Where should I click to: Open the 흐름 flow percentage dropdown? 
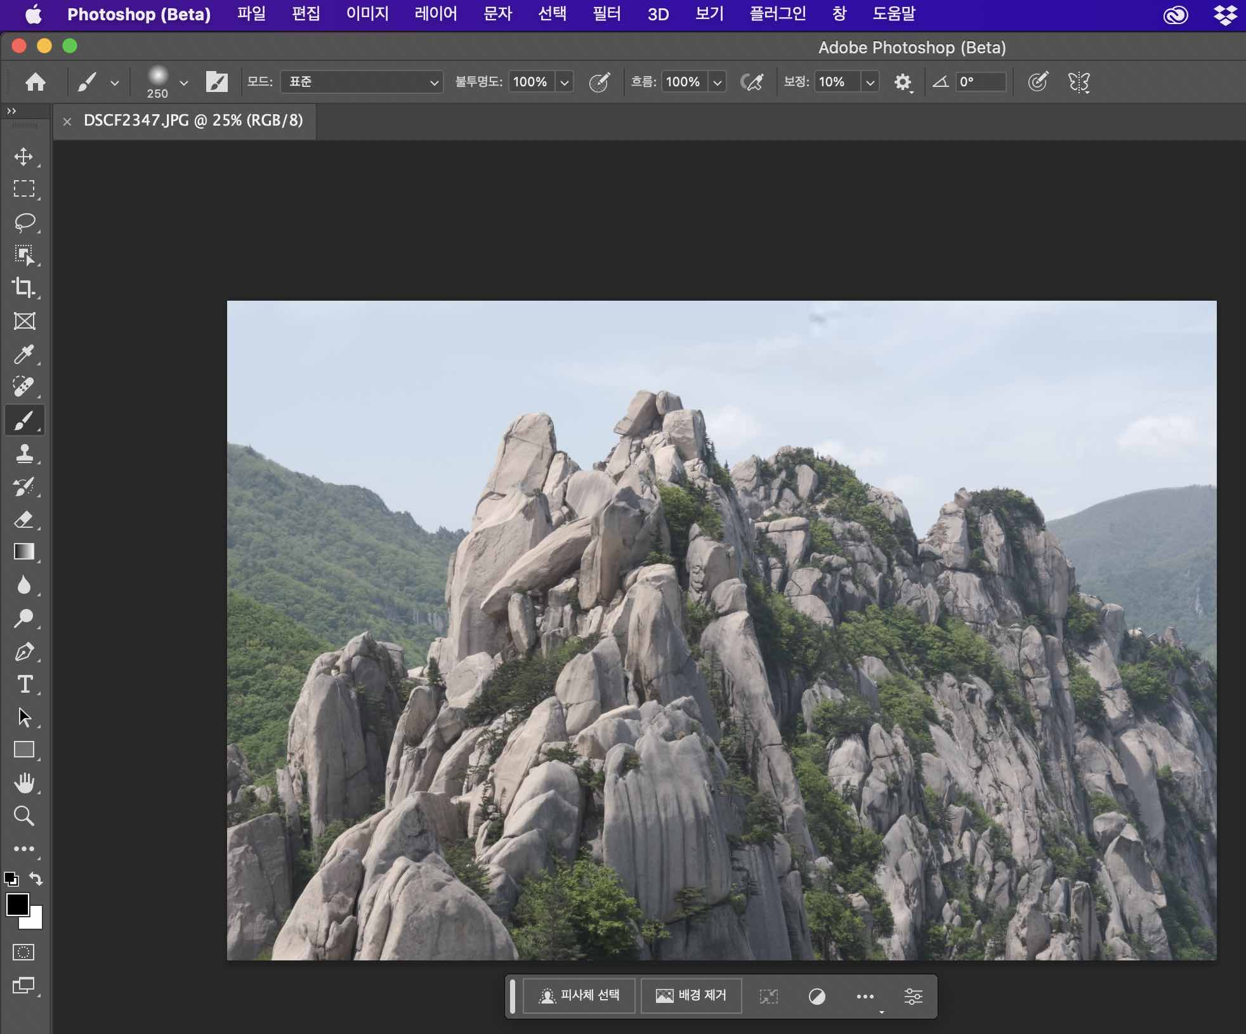tap(718, 82)
